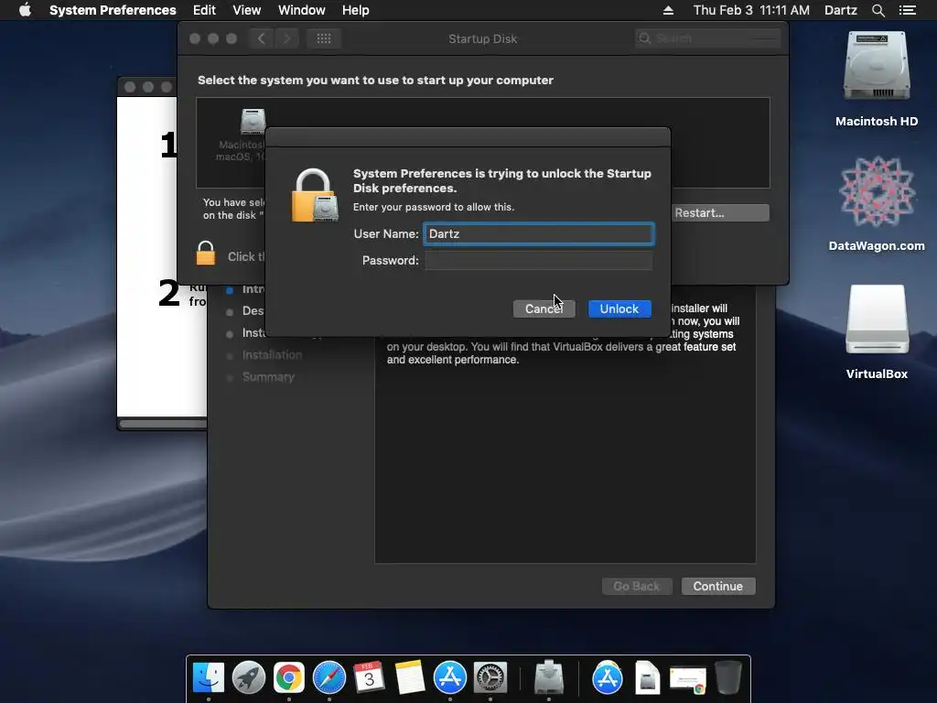Viewport: 937px width, 703px height.
Task: Open the Dartz user menu in menu bar
Action: (840, 10)
